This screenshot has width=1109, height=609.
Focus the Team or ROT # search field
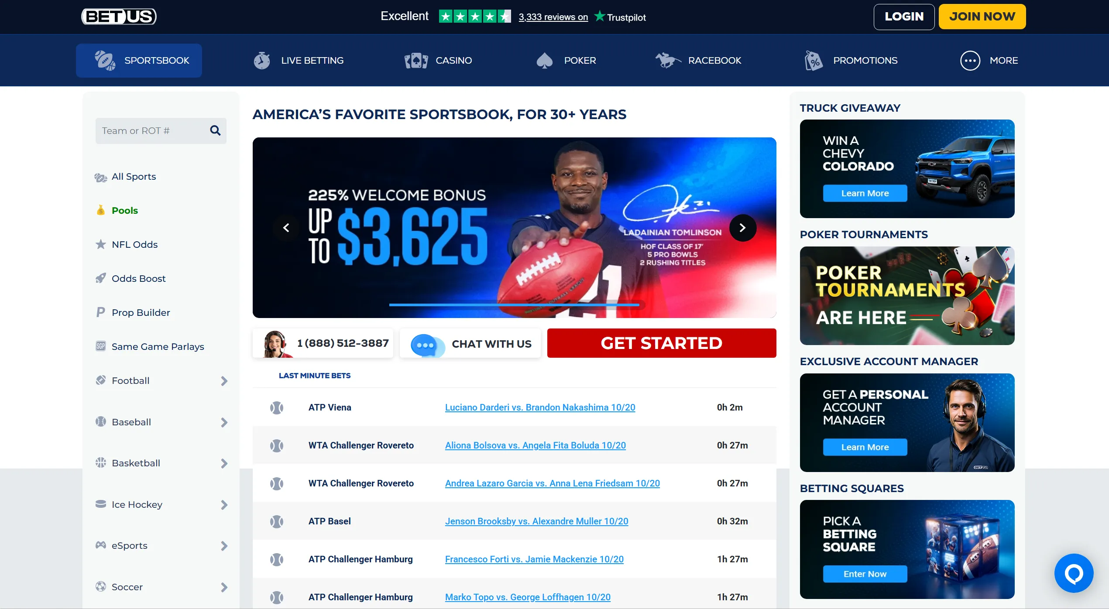pos(153,131)
